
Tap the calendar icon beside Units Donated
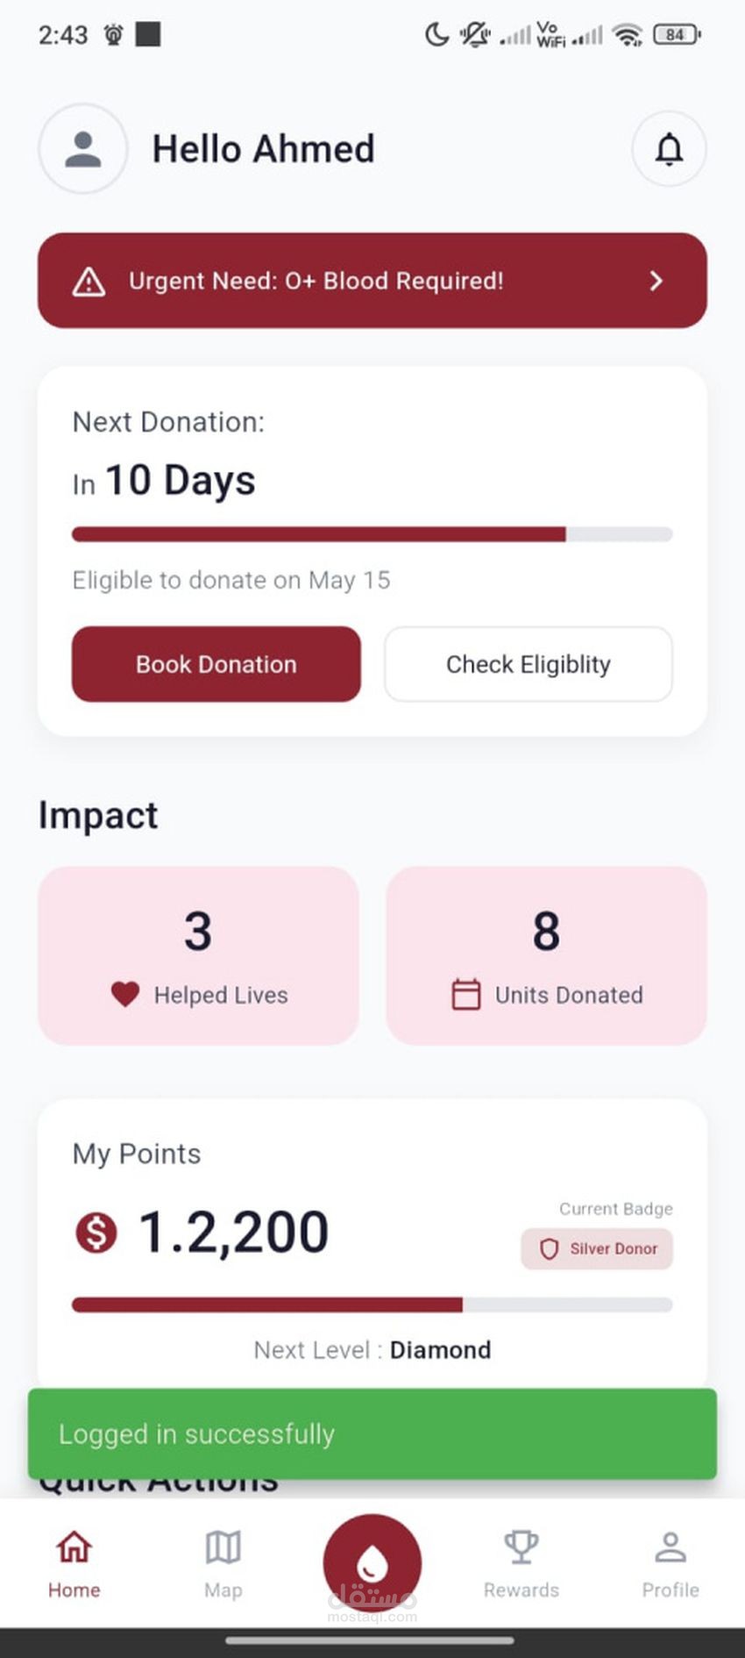(x=465, y=994)
